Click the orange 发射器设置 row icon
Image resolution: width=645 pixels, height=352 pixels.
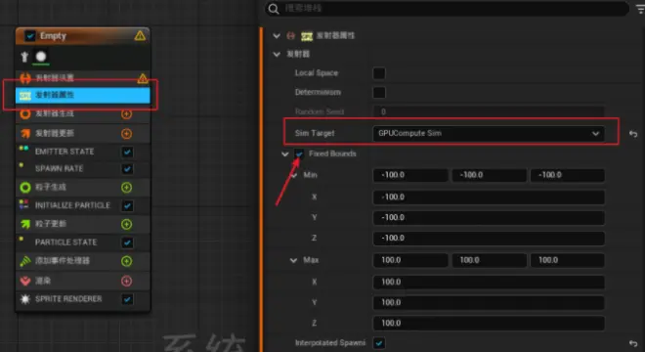[25, 78]
